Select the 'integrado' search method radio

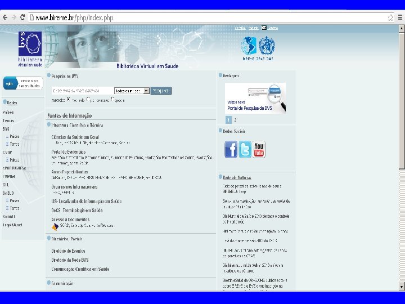[x=69, y=99]
